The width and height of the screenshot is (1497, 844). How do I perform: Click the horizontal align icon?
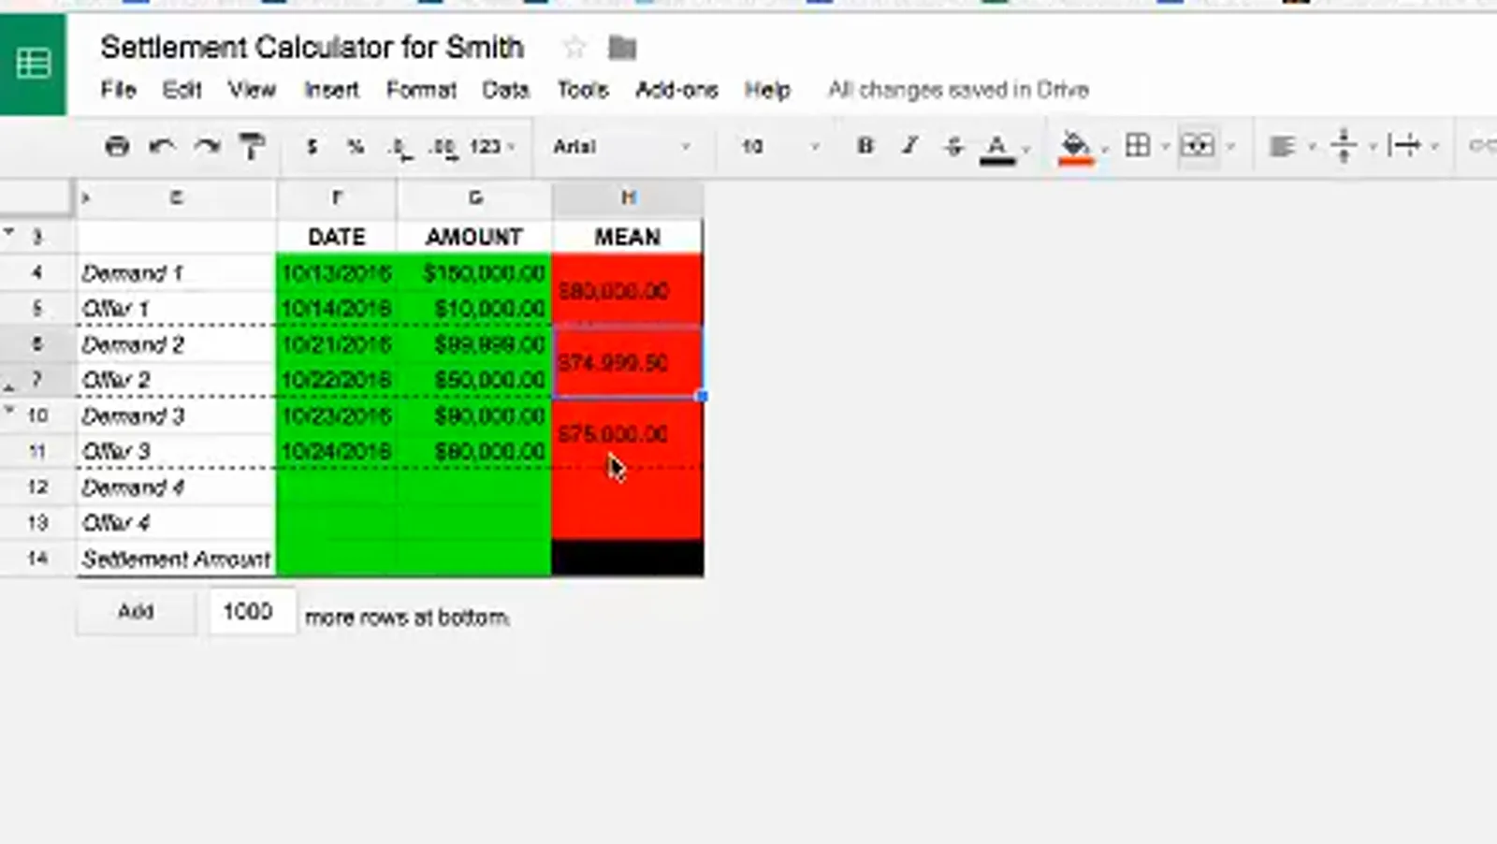(1282, 146)
